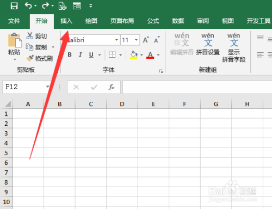
Task: Switch to the 页面布局 ribbon tab
Action: [x=122, y=21]
